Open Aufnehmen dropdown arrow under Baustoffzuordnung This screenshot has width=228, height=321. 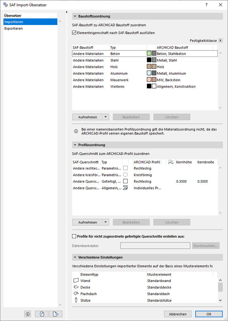tap(106, 117)
